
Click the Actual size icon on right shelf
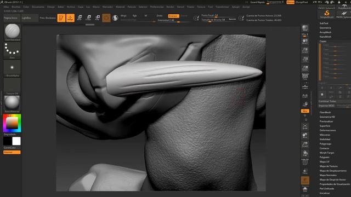click(x=305, y=59)
